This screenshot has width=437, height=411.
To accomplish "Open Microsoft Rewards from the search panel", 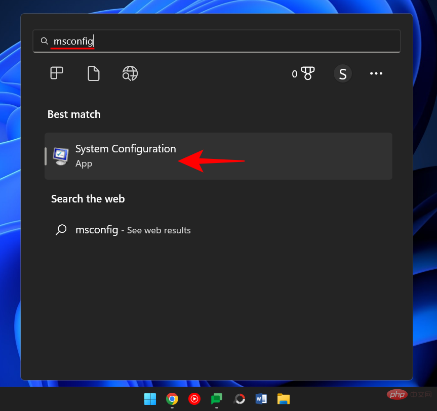I will (308, 73).
